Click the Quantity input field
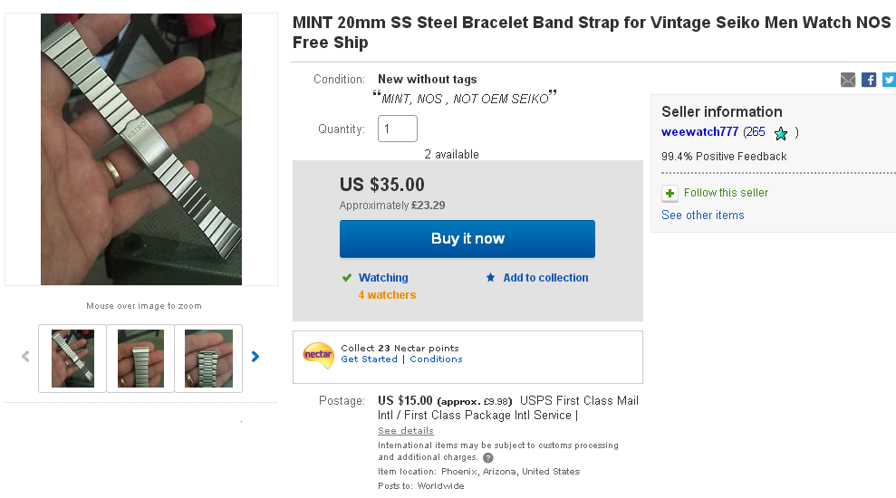The width and height of the screenshot is (896, 498). pos(398,129)
